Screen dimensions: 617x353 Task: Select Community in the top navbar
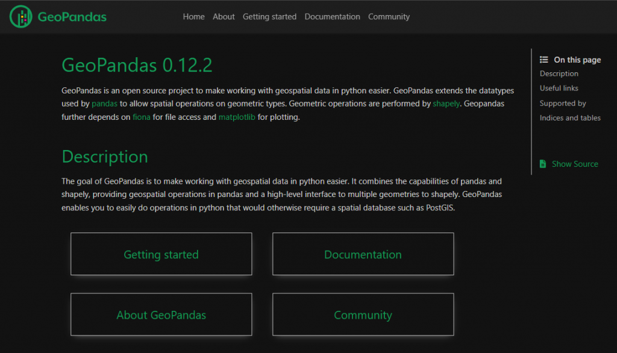[x=389, y=17]
